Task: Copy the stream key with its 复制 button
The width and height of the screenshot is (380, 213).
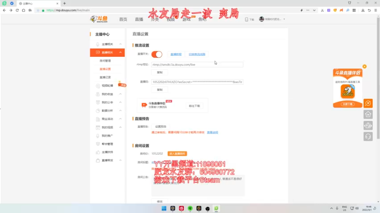Action: click(160, 90)
